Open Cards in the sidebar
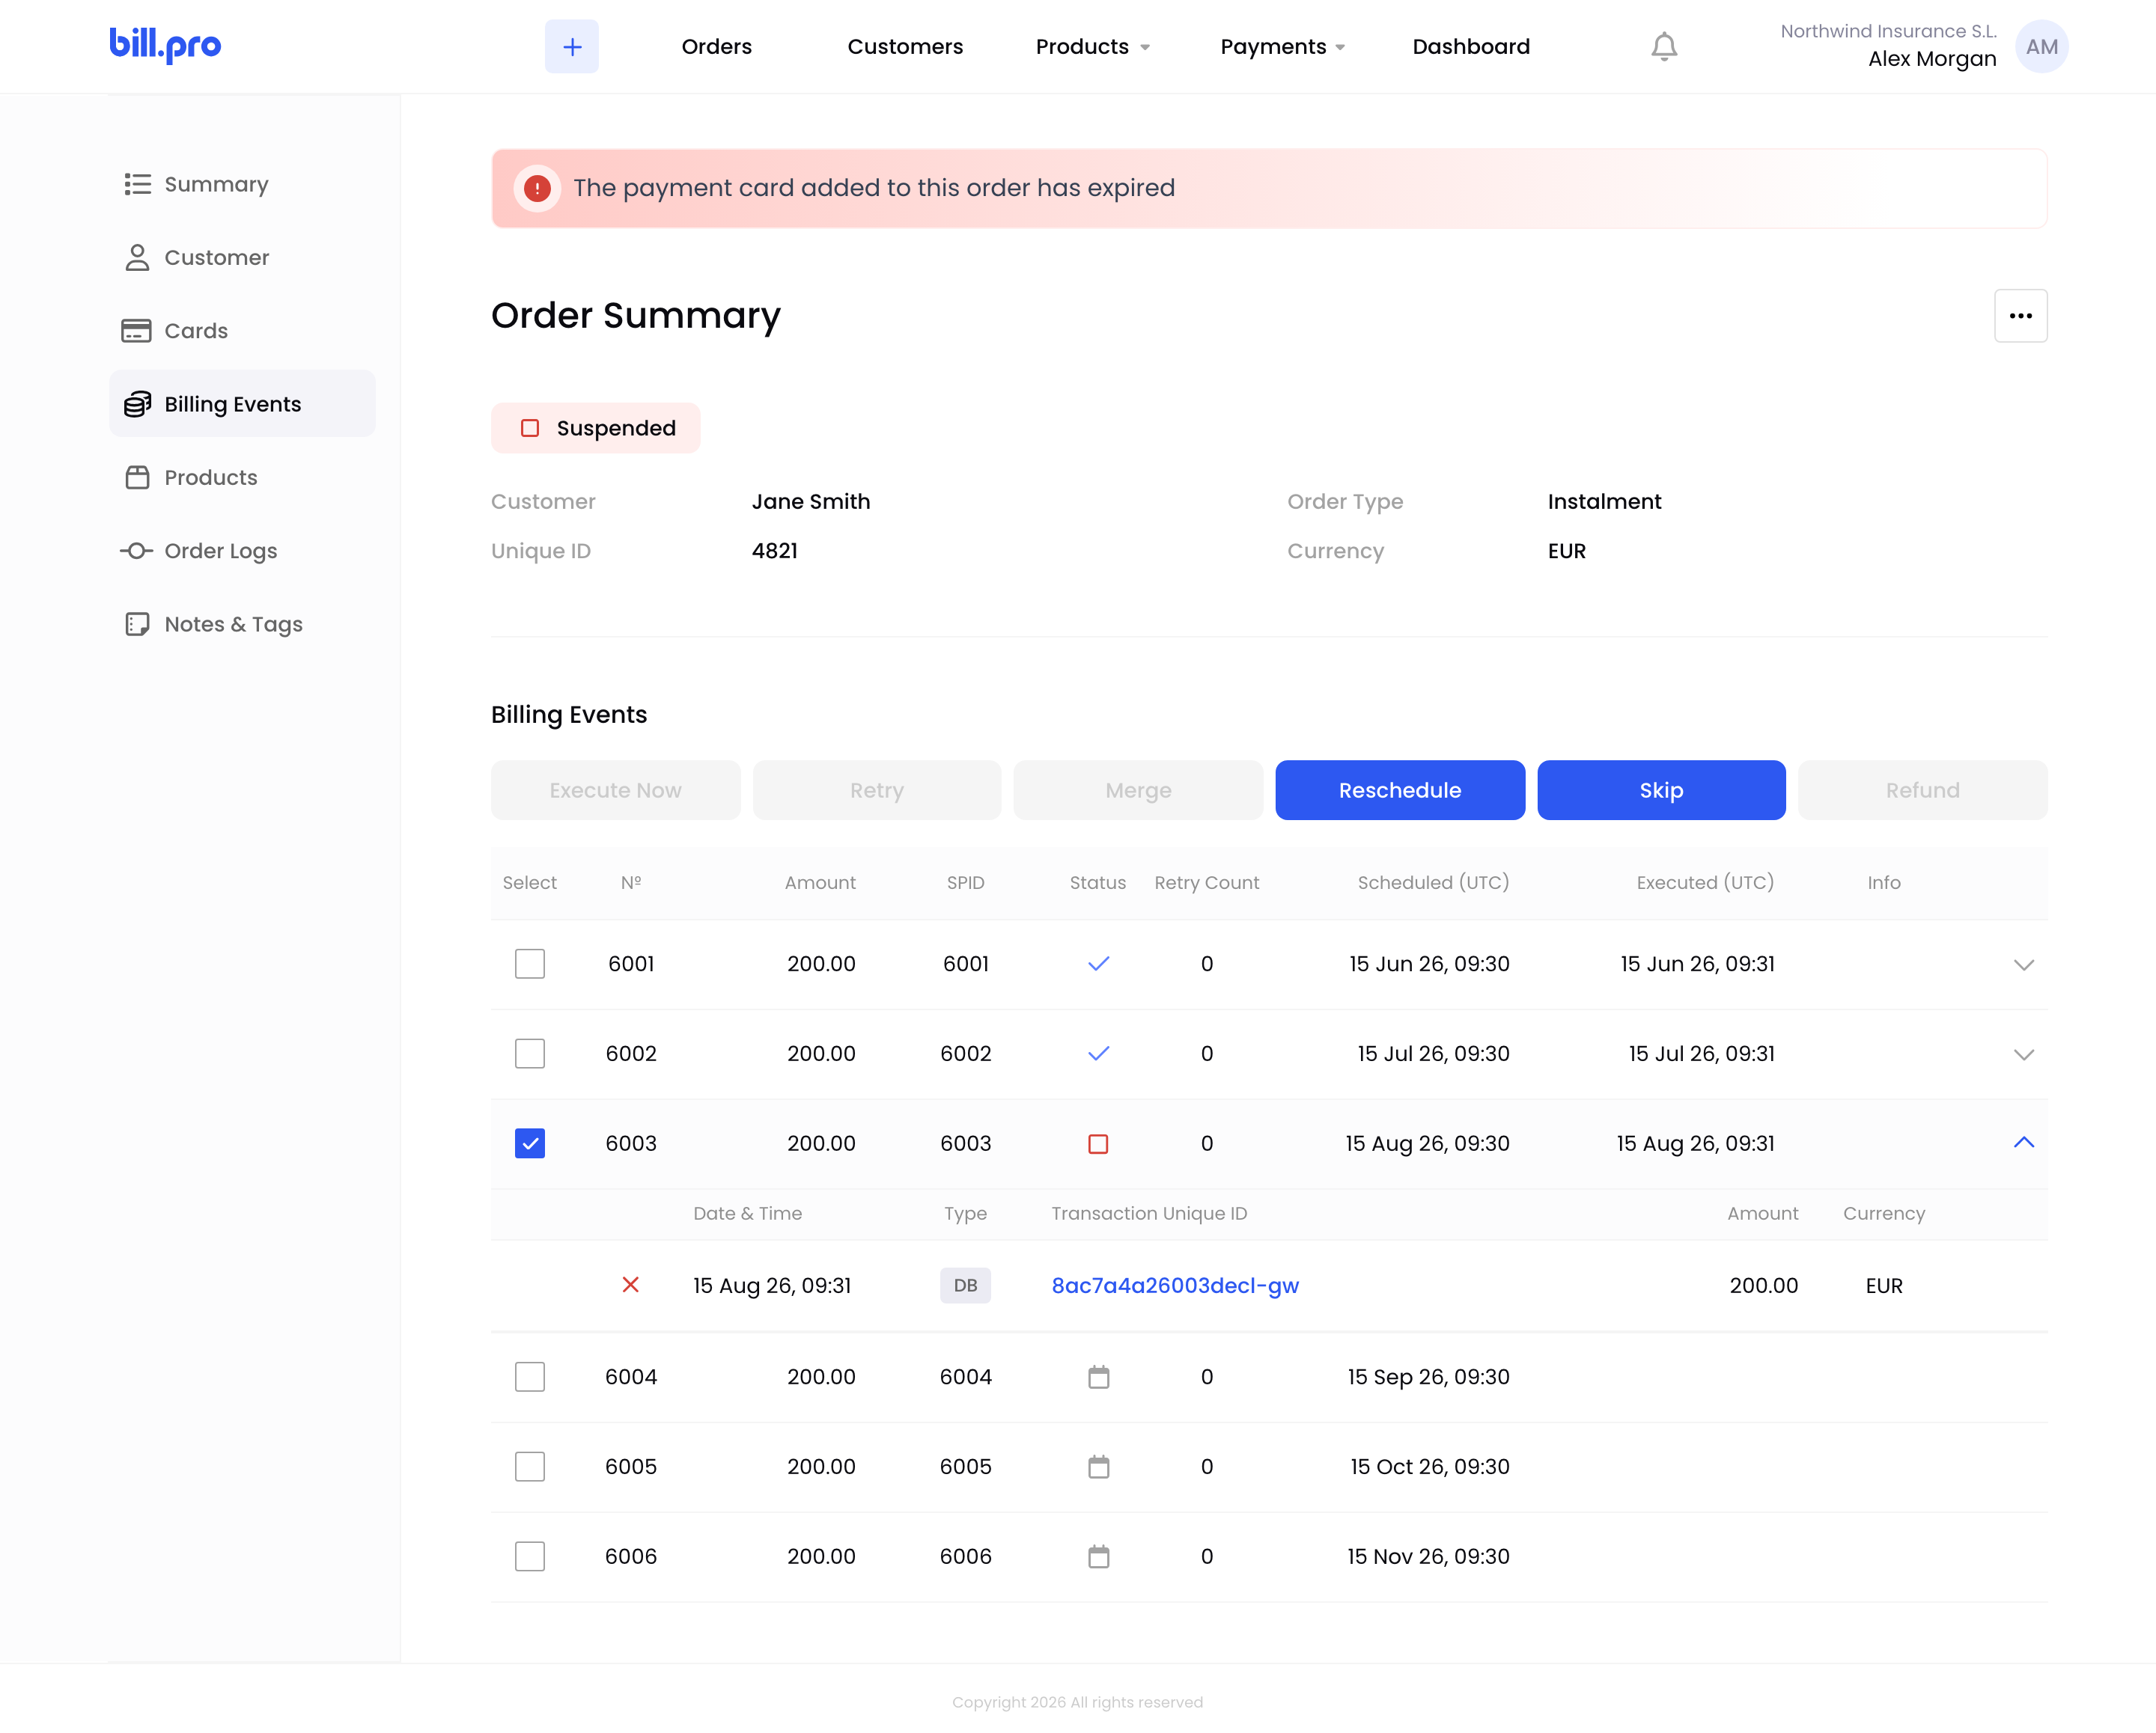This screenshot has width=2156, height=1733. pyautogui.click(x=242, y=331)
